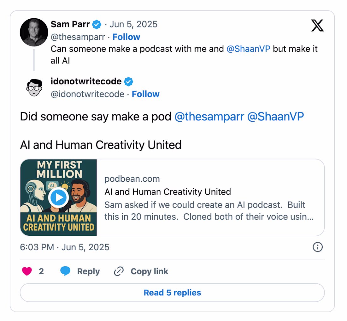Open Sam Parr's display name
347x321 pixels.
(x=70, y=24)
